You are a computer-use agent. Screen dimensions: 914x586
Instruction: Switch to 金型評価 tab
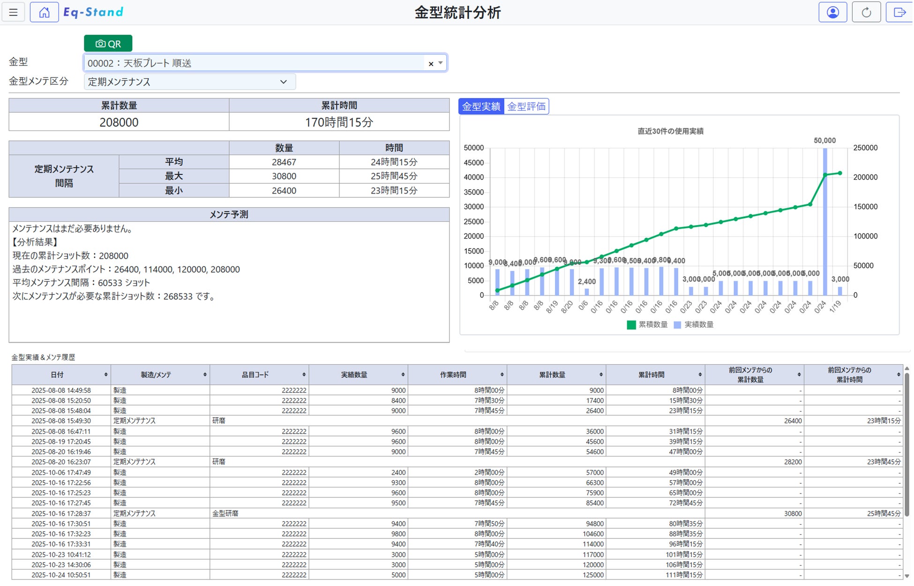pos(526,106)
